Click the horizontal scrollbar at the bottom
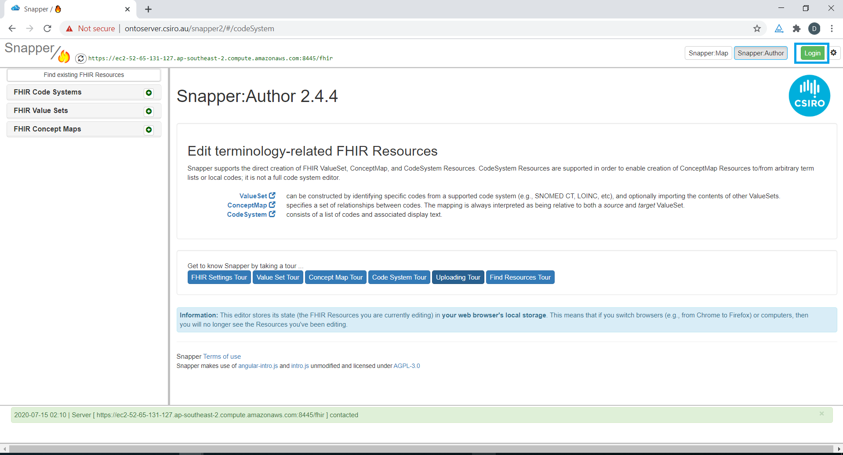This screenshot has height=455, width=843. pyautogui.click(x=421, y=449)
